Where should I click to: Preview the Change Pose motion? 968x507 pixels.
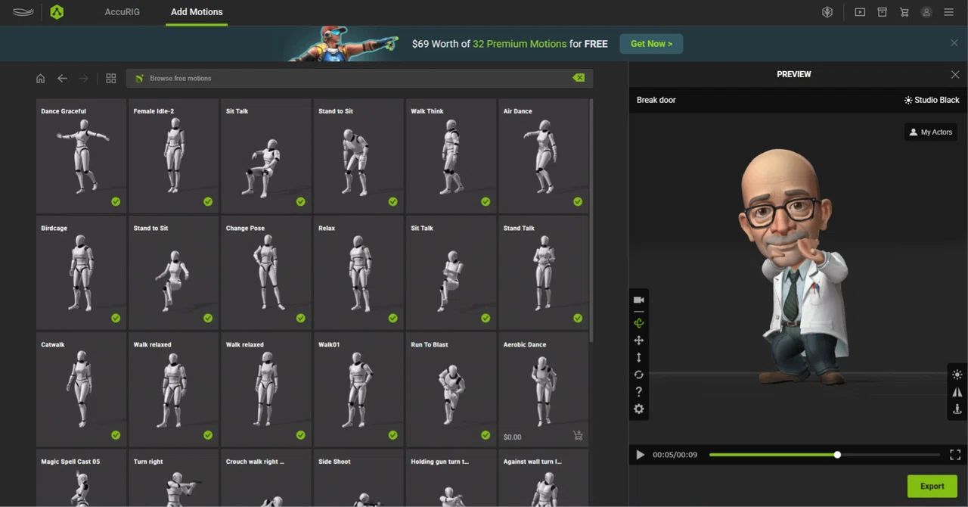(266, 272)
